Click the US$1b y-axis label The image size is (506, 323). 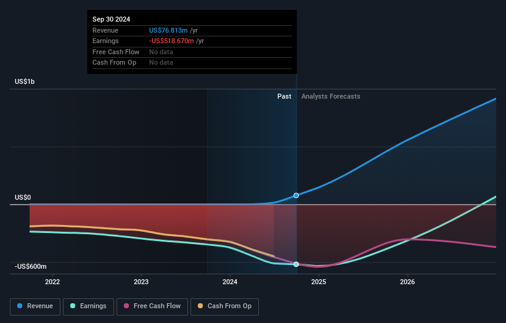(25, 81)
